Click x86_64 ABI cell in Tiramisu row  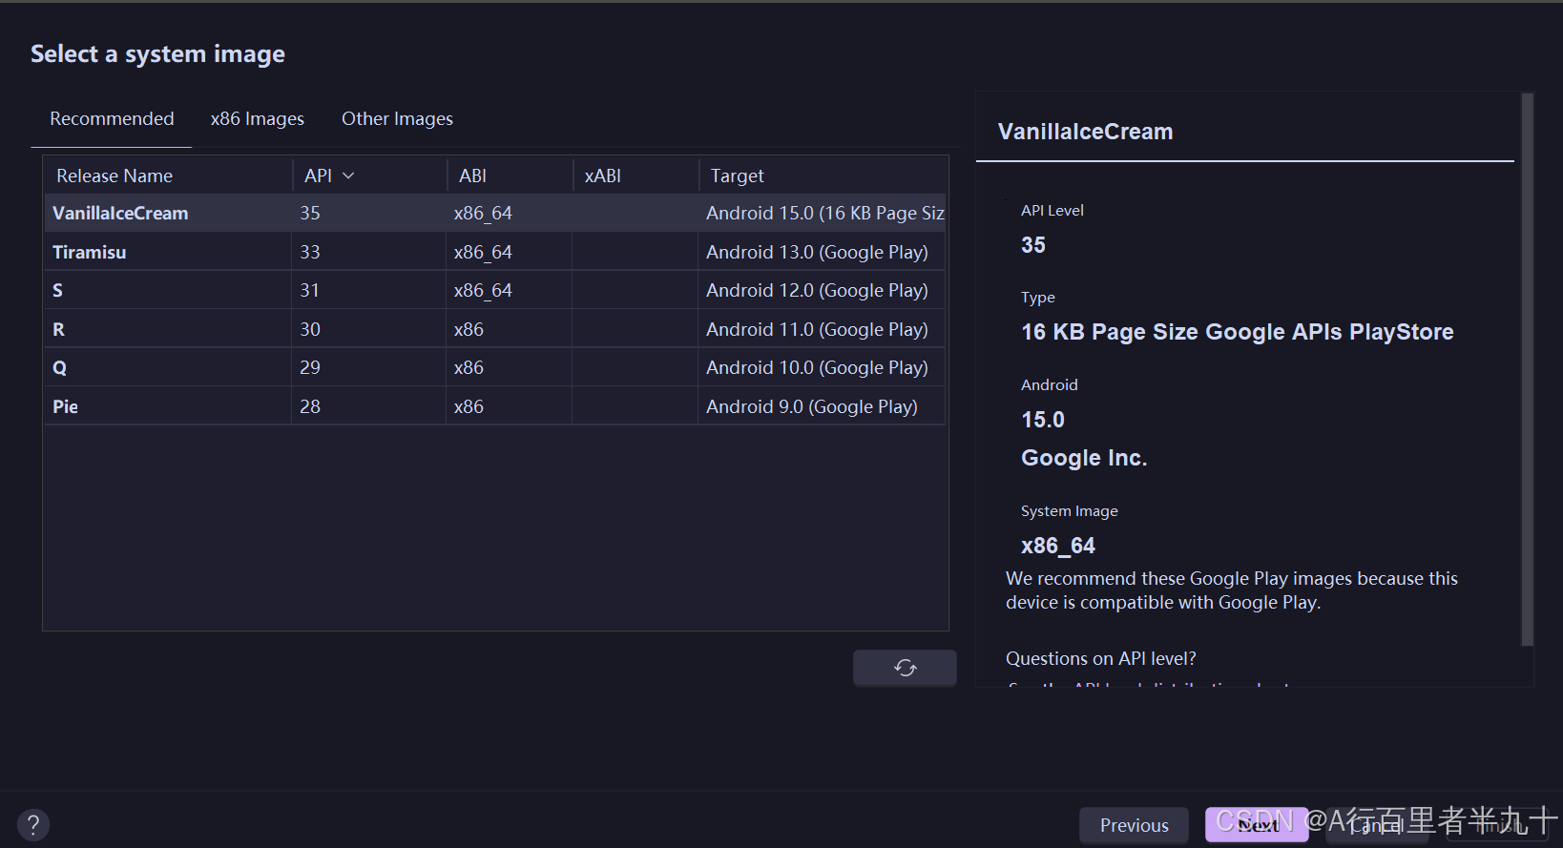coord(509,252)
